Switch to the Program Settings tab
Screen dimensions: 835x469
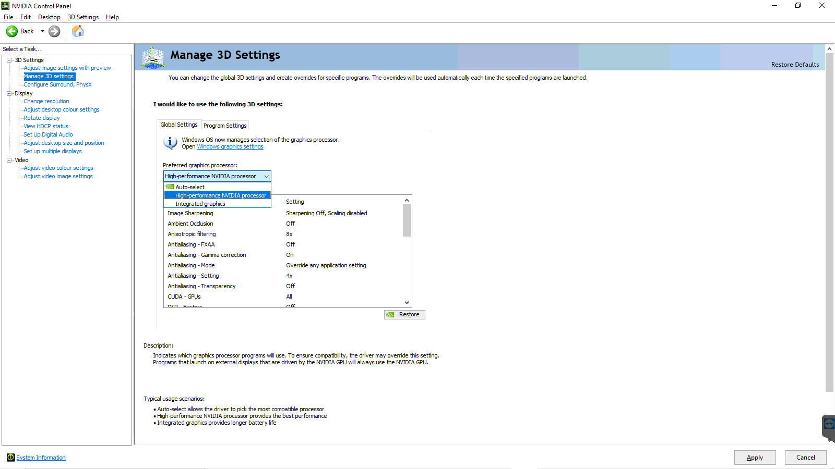(225, 126)
